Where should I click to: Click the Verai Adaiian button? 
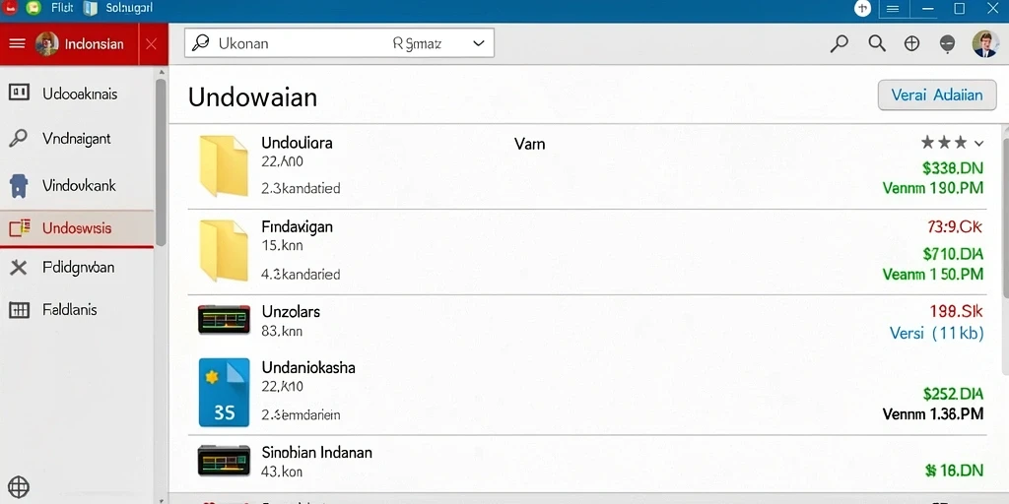point(937,95)
